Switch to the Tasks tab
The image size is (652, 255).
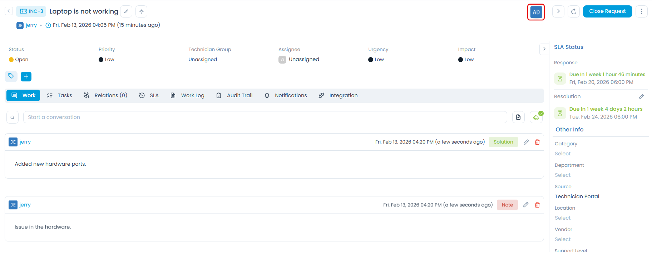[x=60, y=95]
